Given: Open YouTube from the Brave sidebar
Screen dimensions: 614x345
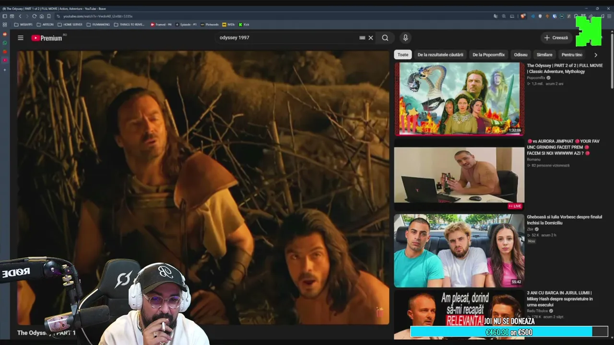Looking at the screenshot, I should click(5, 60).
